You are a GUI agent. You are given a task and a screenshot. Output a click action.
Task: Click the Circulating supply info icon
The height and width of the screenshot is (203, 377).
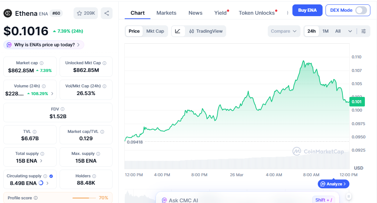pos(45,176)
